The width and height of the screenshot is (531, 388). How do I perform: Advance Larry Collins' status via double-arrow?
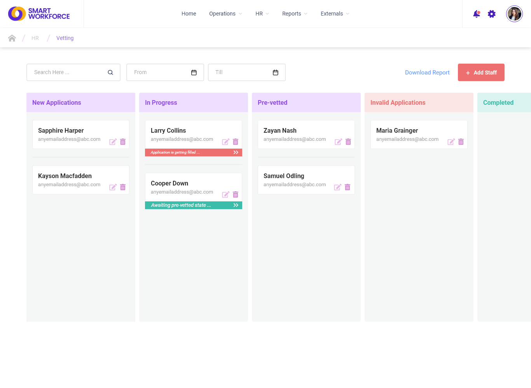pos(236,152)
